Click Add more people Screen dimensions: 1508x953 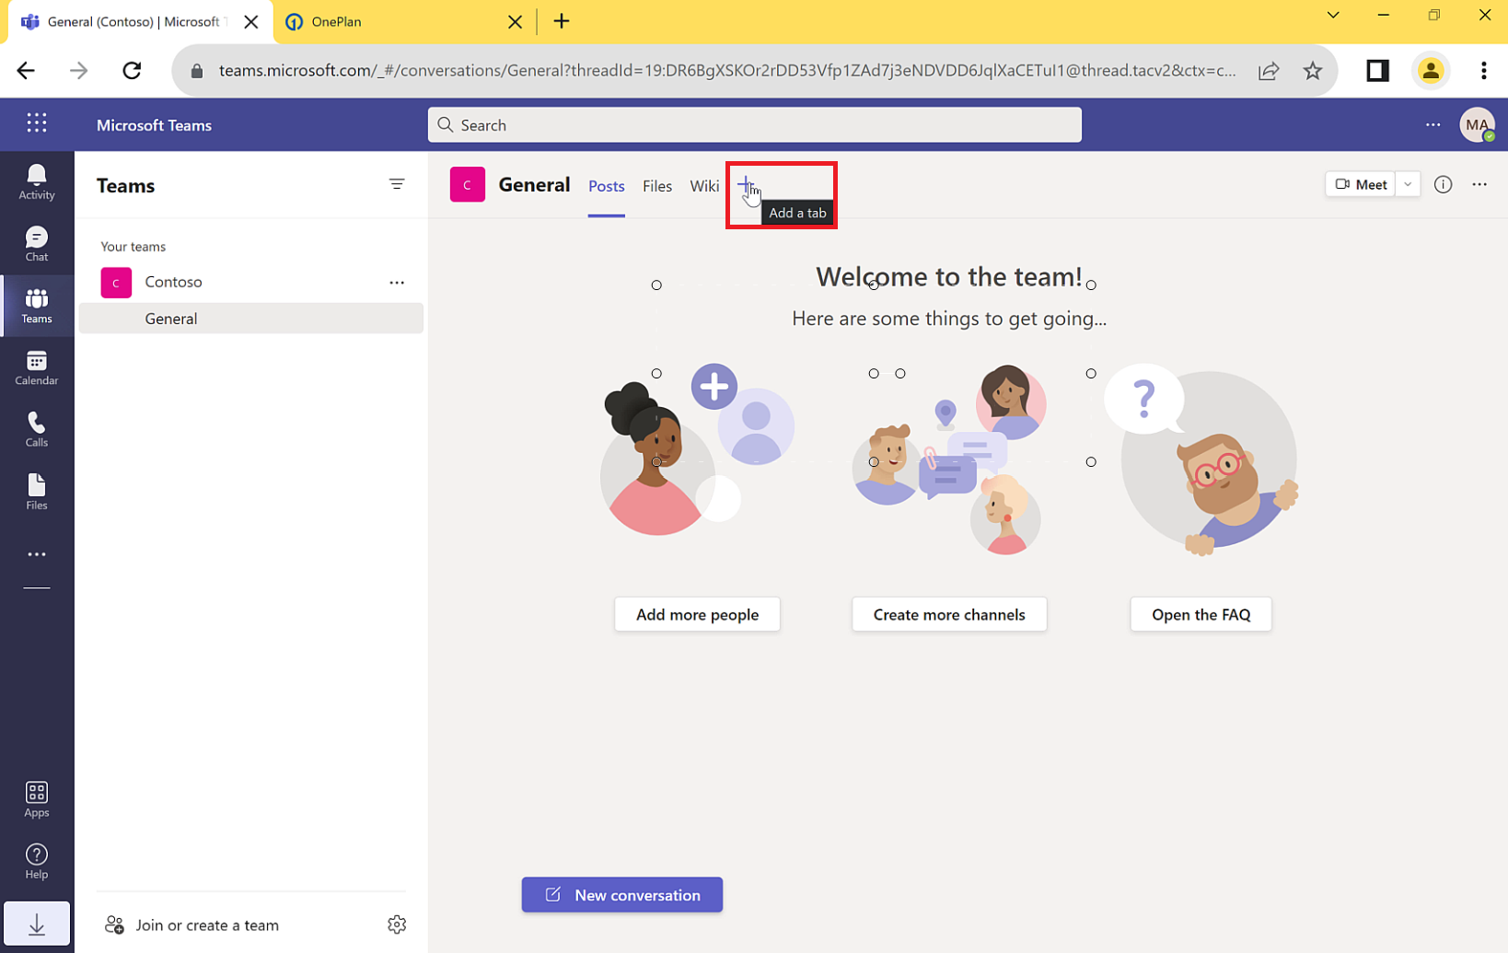tap(697, 614)
